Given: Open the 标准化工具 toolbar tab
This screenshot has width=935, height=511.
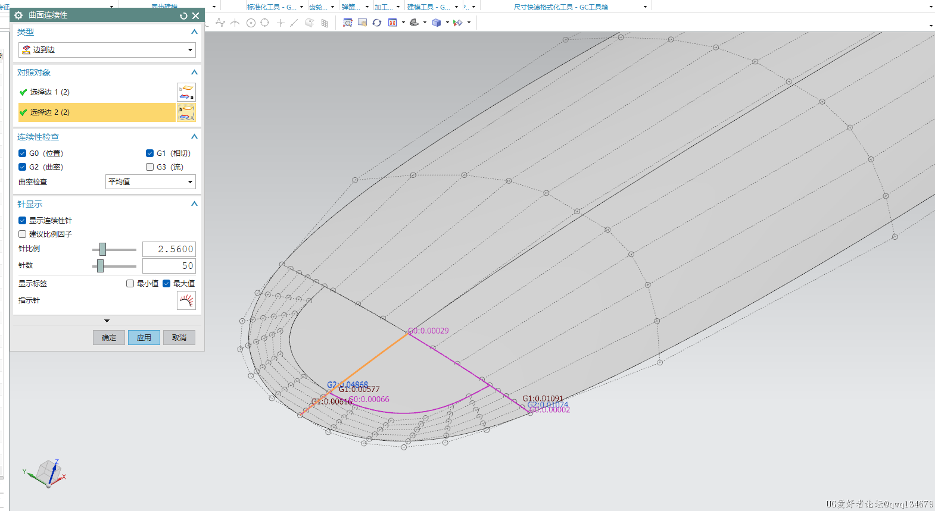Looking at the screenshot, I should pyautogui.click(x=272, y=7).
